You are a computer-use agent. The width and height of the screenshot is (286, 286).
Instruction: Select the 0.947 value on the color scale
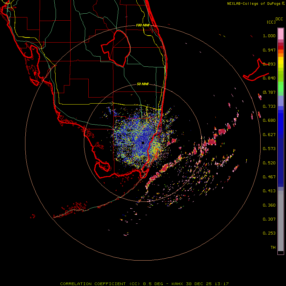pyautogui.click(x=269, y=50)
